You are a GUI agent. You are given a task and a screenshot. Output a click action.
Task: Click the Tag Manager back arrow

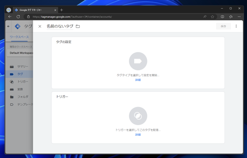coord(8,26)
